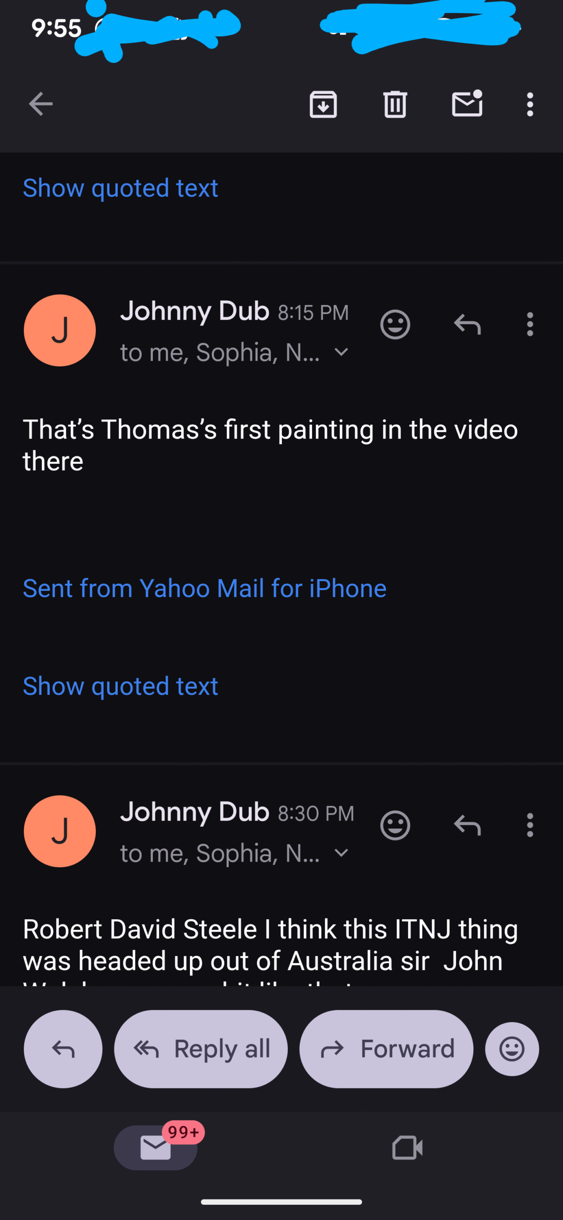Open the top toolbar overflow menu
The height and width of the screenshot is (1220, 563).
(x=530, y=104)
